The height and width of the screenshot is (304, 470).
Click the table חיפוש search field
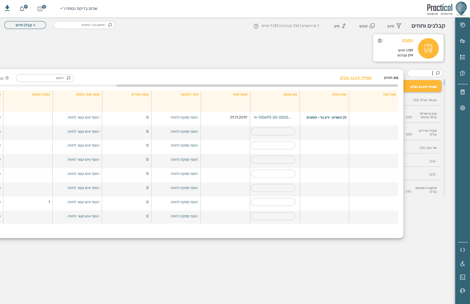click(45, 78)
